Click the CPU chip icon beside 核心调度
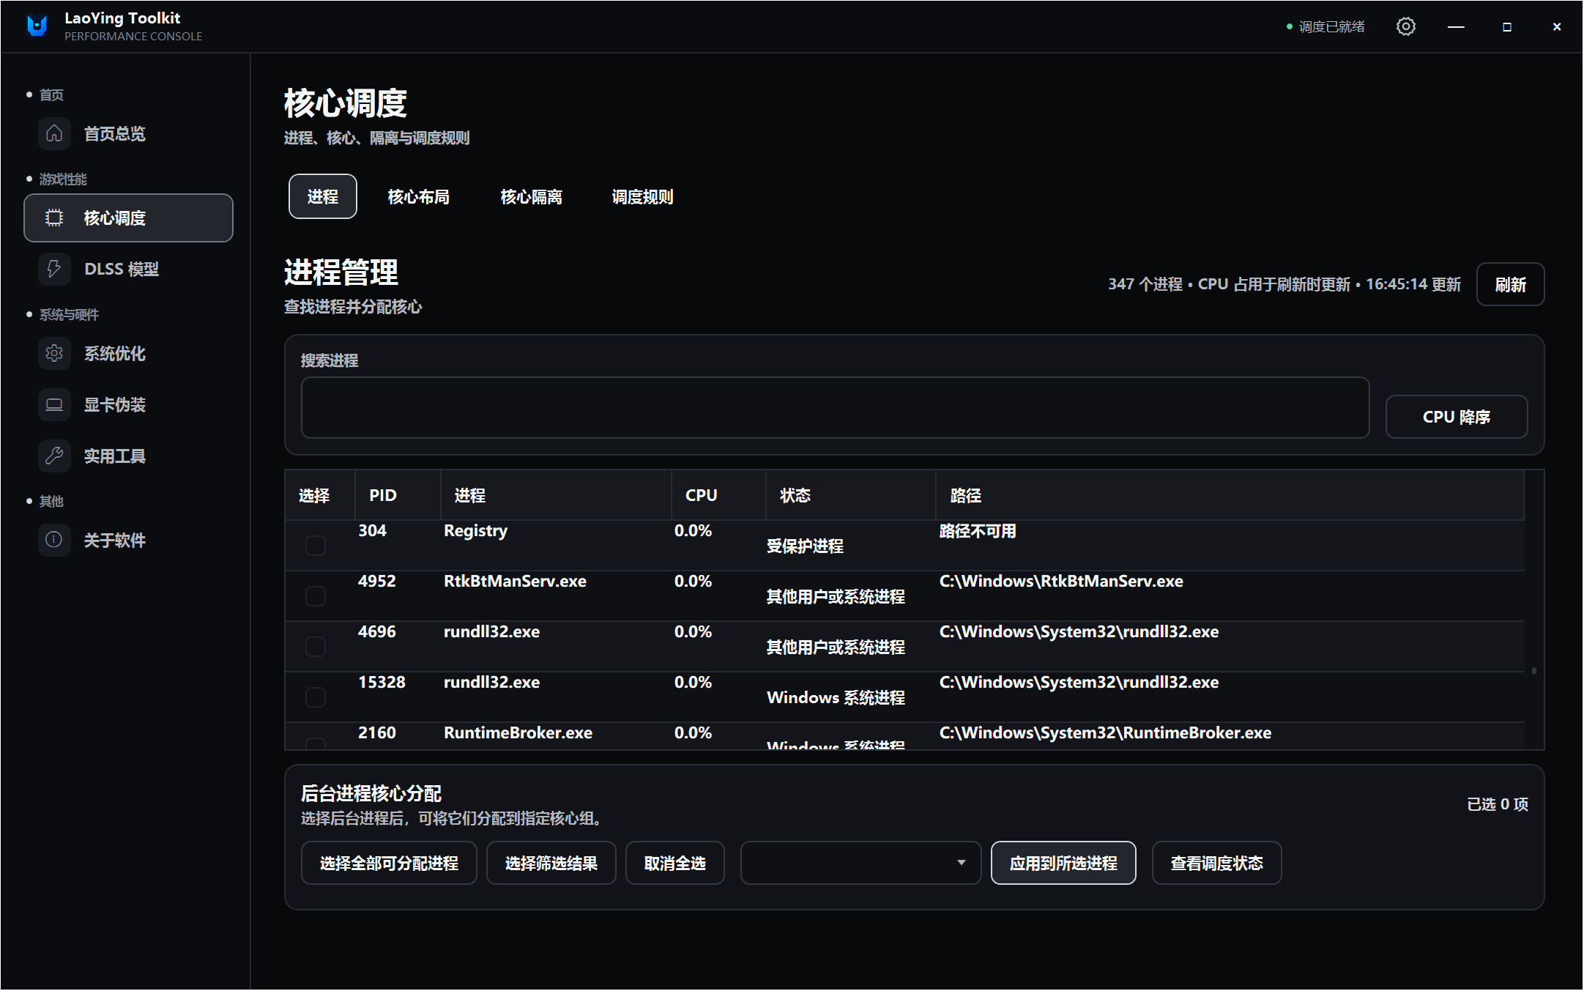 point(54,218)
